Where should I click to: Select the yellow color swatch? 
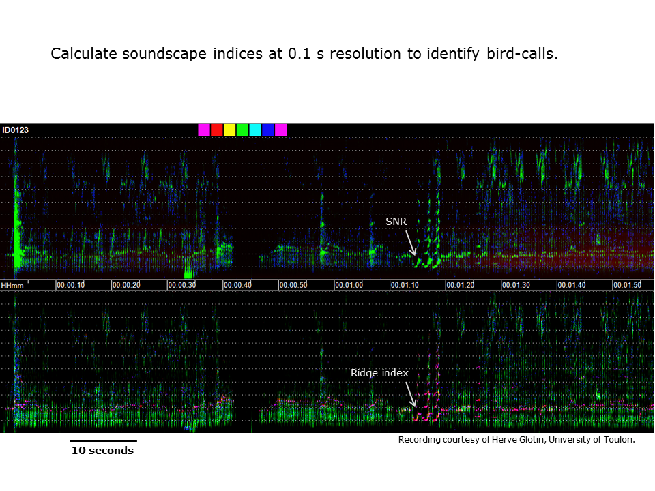pyautogui.click(x=230, y=130)
